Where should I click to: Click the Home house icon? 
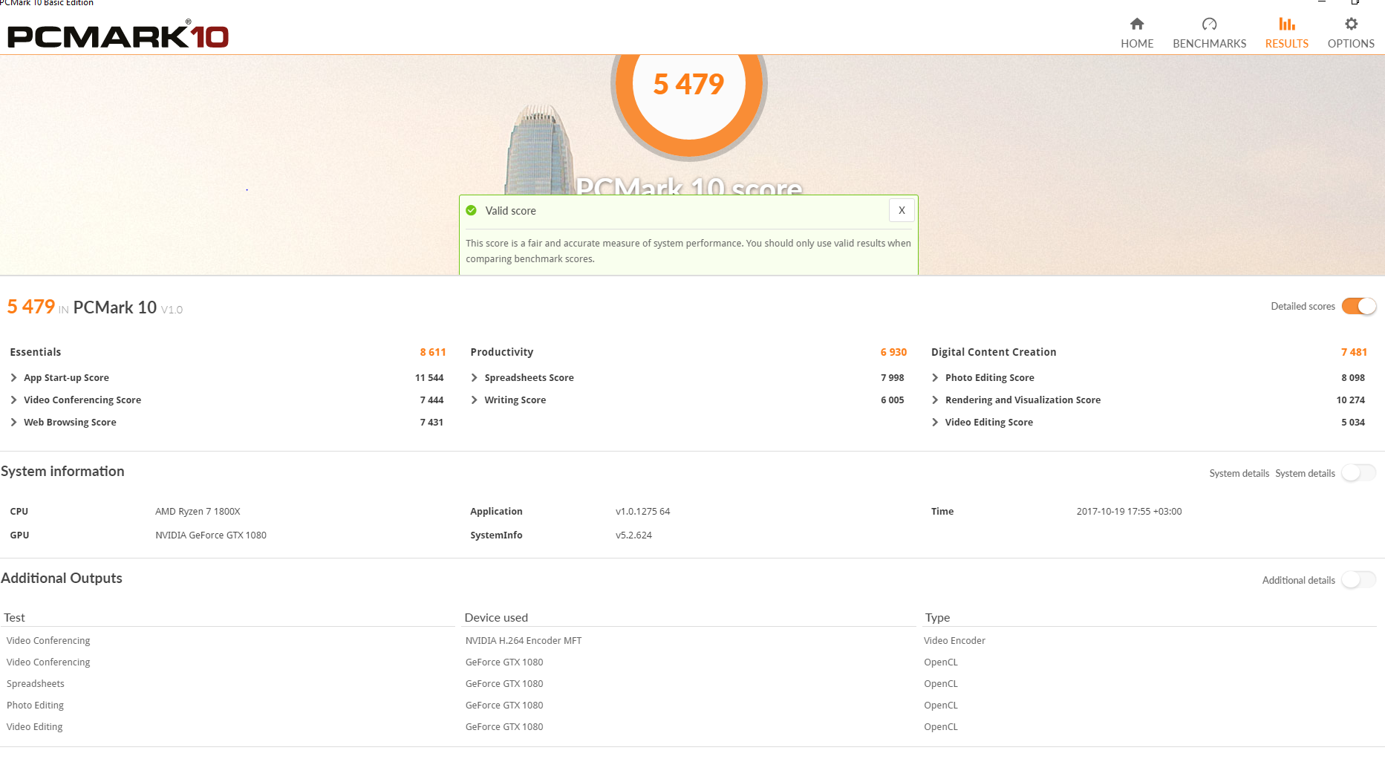coord(1137,24)
